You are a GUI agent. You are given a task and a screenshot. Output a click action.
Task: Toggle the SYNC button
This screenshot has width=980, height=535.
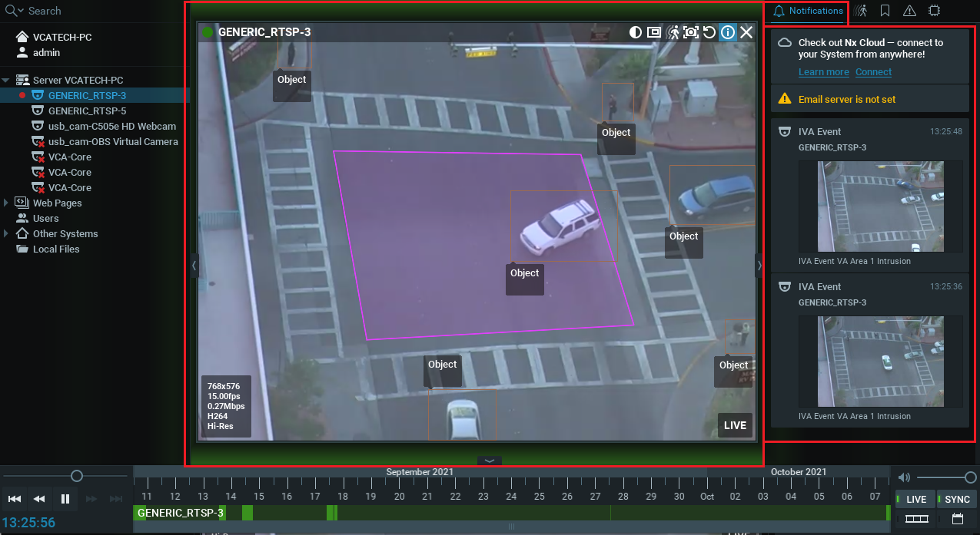point(956,500)
